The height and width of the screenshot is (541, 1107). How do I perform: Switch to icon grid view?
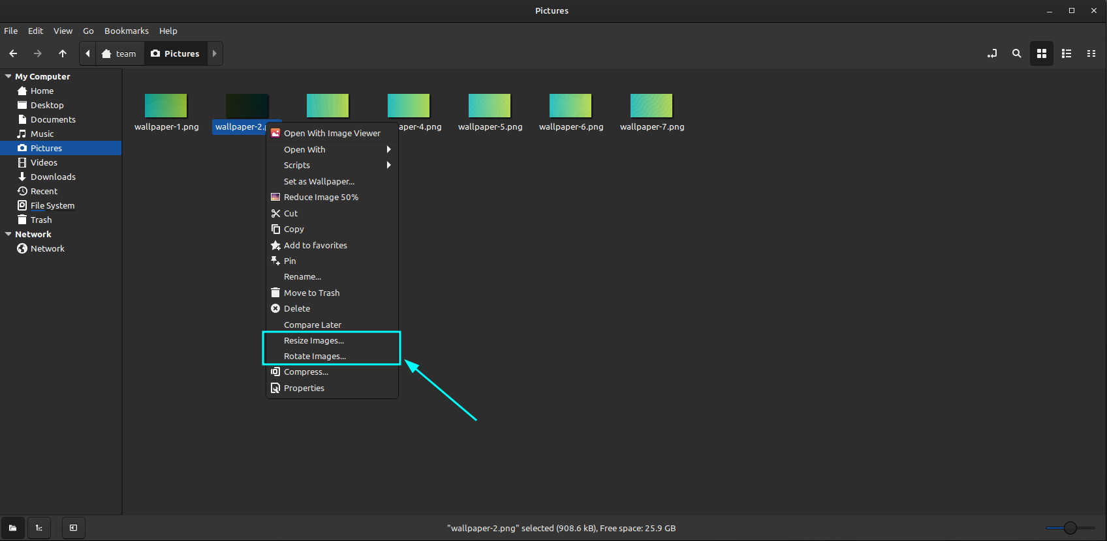(1042, 53)
